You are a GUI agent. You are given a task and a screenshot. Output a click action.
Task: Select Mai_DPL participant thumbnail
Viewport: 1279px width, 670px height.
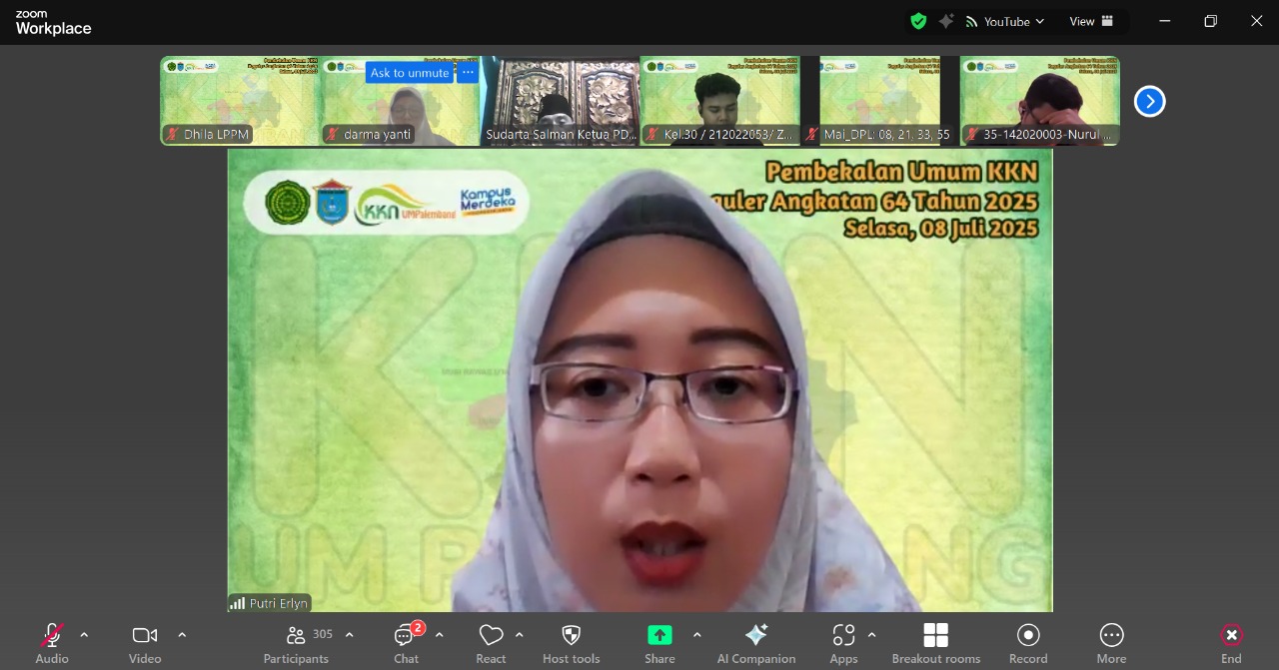[880, 101]
